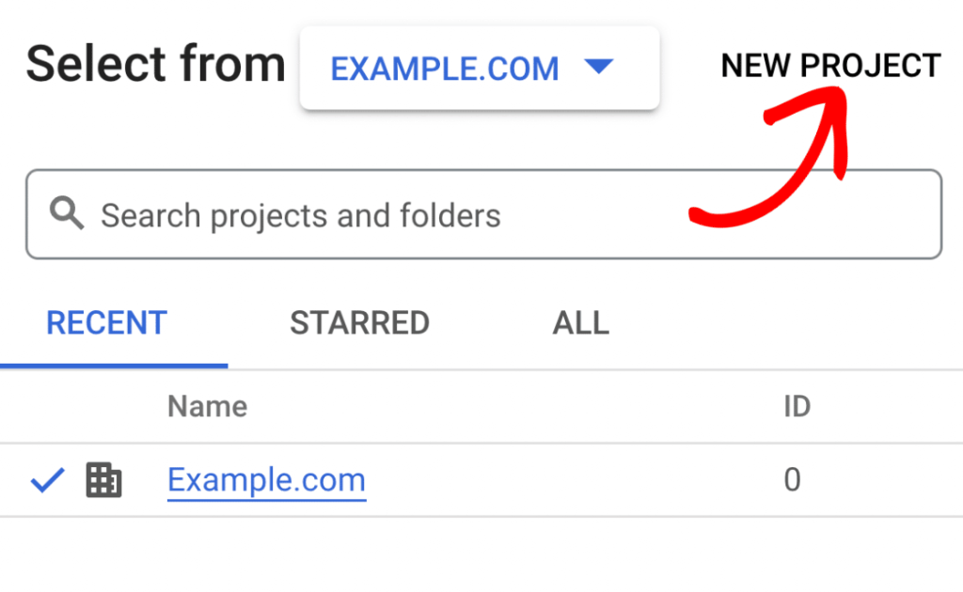Click the Select from heading text
This screenshot has height=592, width=963.
coord(155,65)
